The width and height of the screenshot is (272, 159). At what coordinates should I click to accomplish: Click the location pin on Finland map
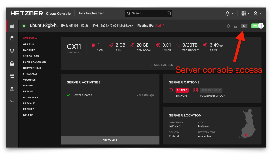coord(246,135)
